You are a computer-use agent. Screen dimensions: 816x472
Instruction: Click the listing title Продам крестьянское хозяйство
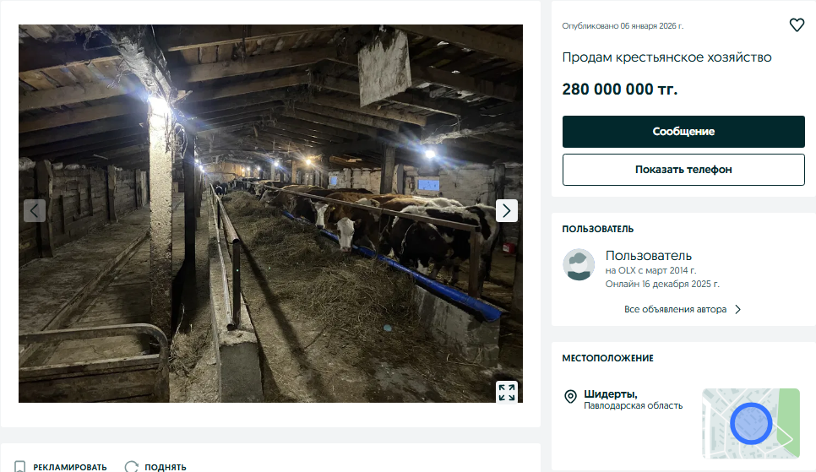(x=666, y=57)
